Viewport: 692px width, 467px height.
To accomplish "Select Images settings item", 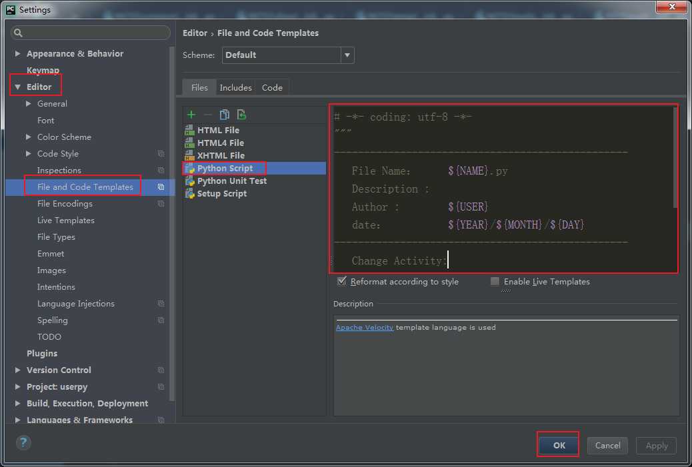I will [51, 270].
